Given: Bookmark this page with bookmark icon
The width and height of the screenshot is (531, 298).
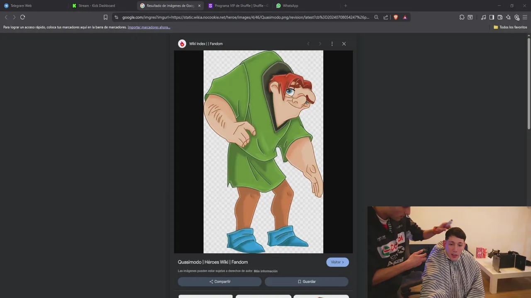Looking at the screenshot, I should 105,17.
